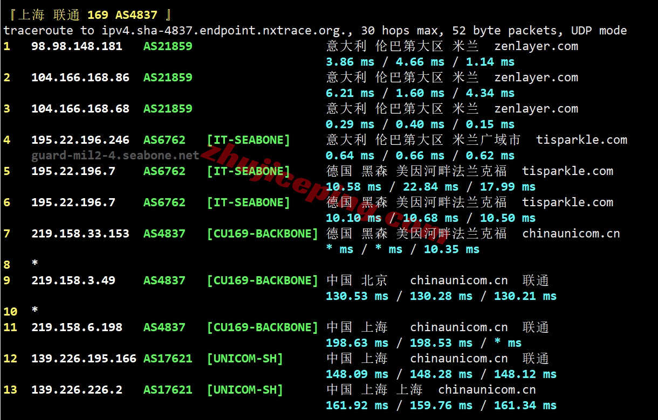Select hop 2 IP 104.166.168.86
This screenshot has width=658, height=420.
pyautogui.click(x=80, y=78)
